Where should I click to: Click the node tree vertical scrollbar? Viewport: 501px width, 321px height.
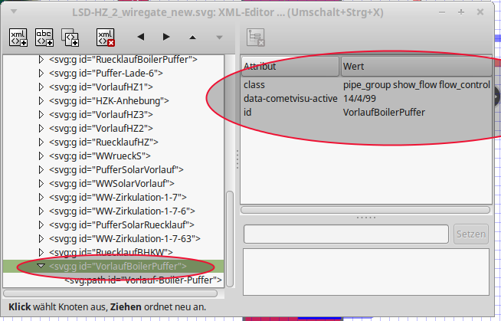[x=229, y=237]
